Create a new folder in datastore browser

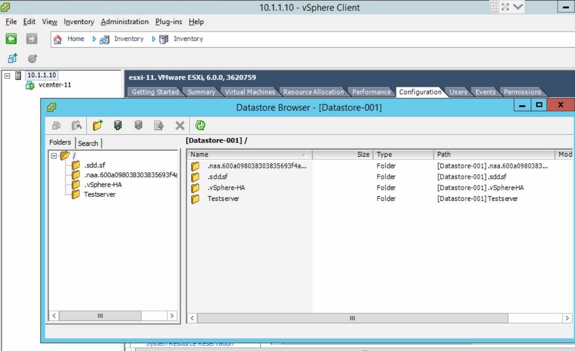98,125
